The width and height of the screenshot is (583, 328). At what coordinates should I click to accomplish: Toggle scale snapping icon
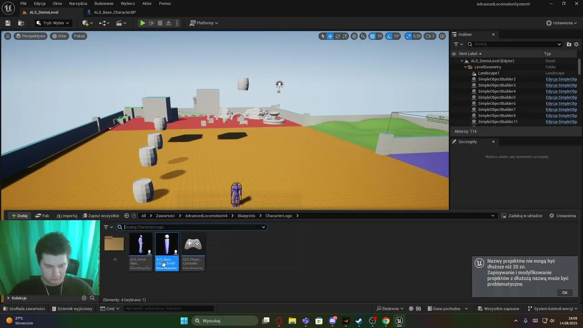(x=408, y=36)
